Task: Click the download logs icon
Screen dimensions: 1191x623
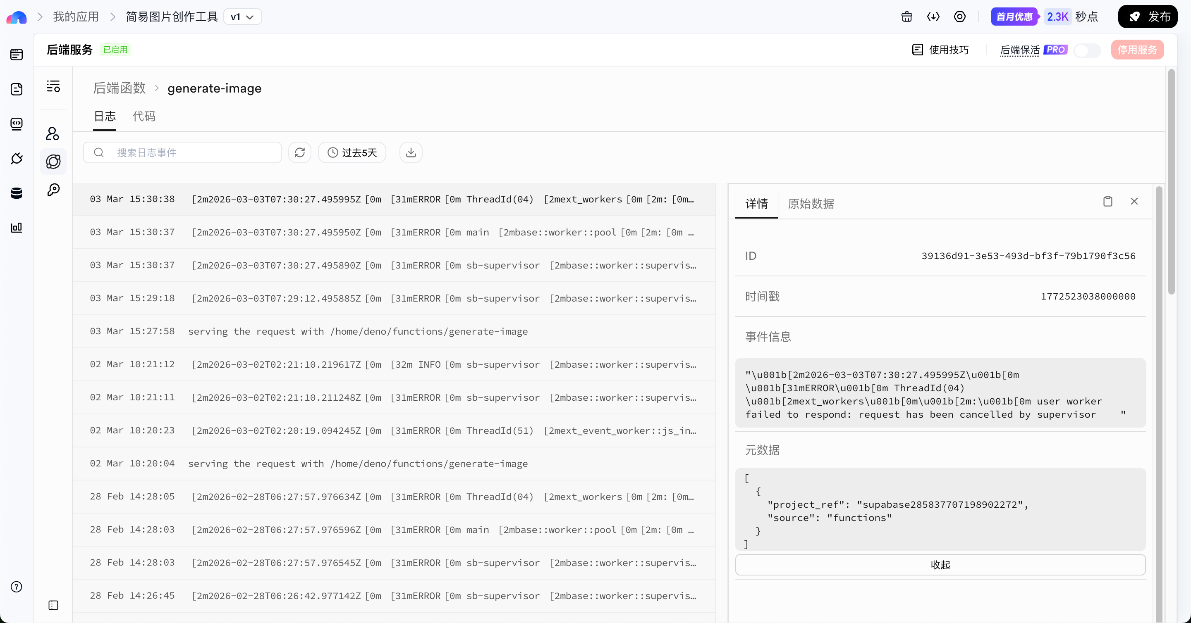Action: point(411,152)
